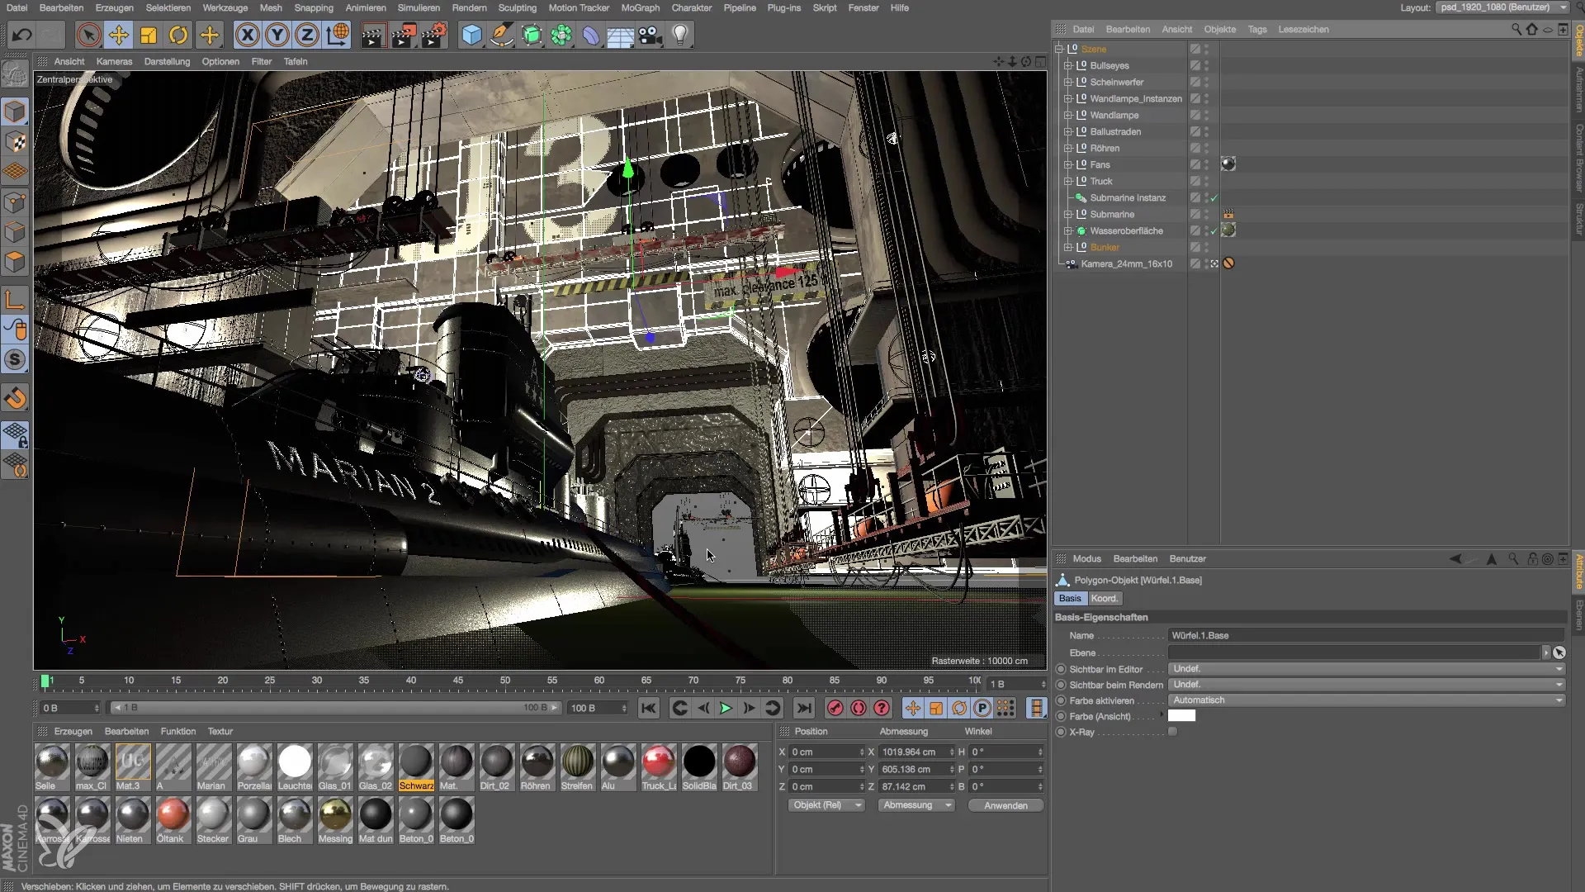
Task: Switch the coordinate system icon
Action: coord(338,35)
